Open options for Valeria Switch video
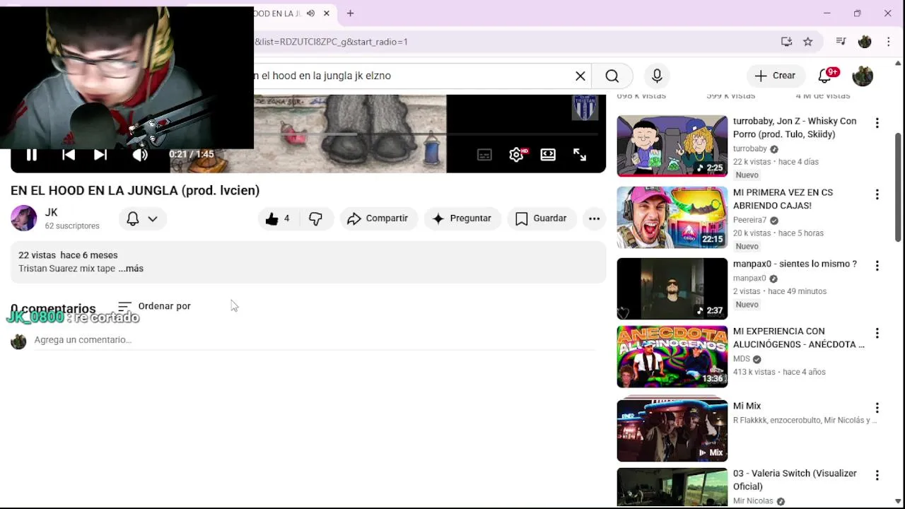The image size is (905, 509). (x=877, y=475)
